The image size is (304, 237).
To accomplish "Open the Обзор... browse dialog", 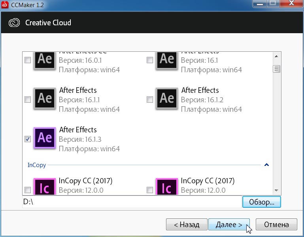I will pyautogui.click(x=262, y=202).
